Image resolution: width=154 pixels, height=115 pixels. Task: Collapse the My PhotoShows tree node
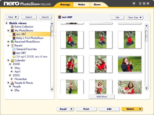(x=8, y=31)
